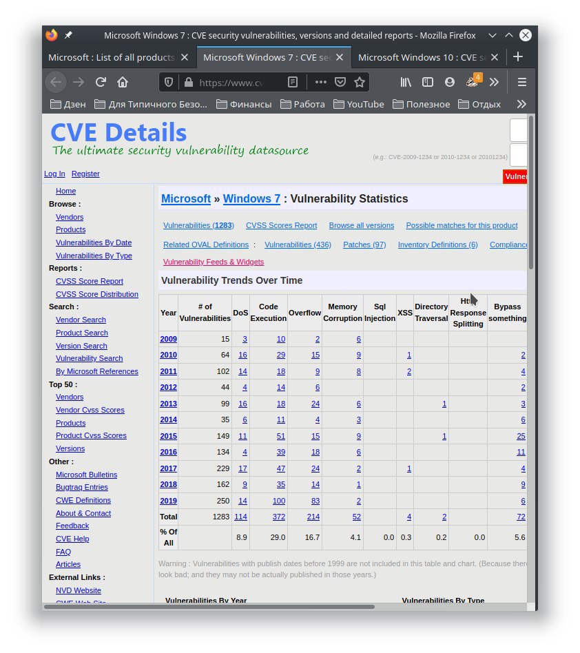Open Inventory Definitions (6) link
This screenshot has width=580, height=653.
(x=437, y=245)
